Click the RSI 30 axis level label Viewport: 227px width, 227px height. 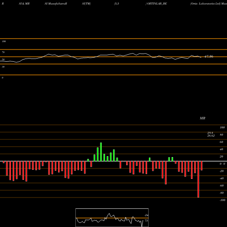coord(3,67)
